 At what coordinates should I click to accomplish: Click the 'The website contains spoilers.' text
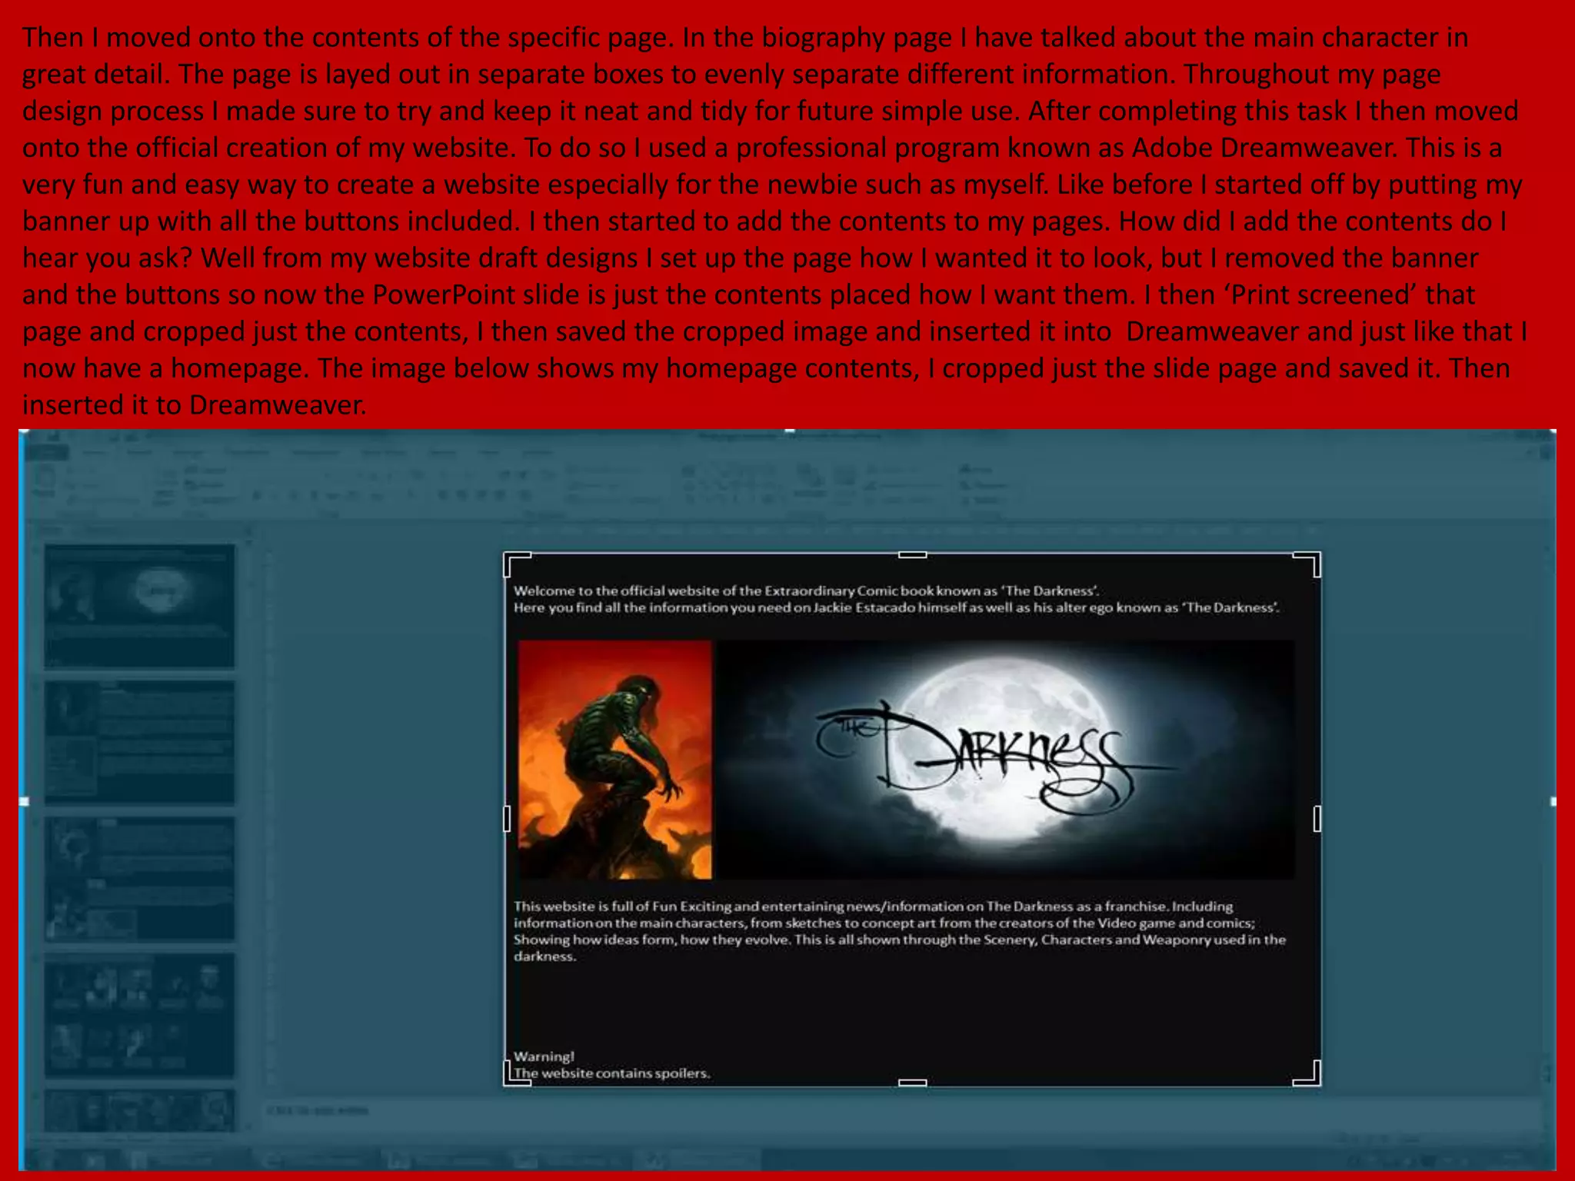click(611, 1073)
